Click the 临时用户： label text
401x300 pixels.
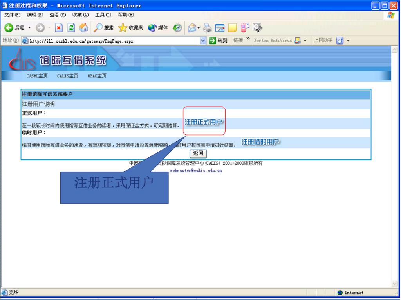click(x=34, y=133)
